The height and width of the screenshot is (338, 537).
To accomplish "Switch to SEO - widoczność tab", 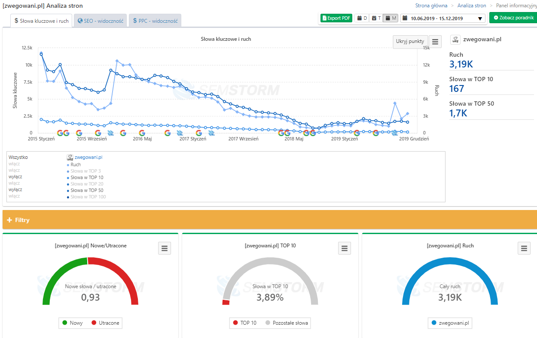I will (x=101, y=21).
